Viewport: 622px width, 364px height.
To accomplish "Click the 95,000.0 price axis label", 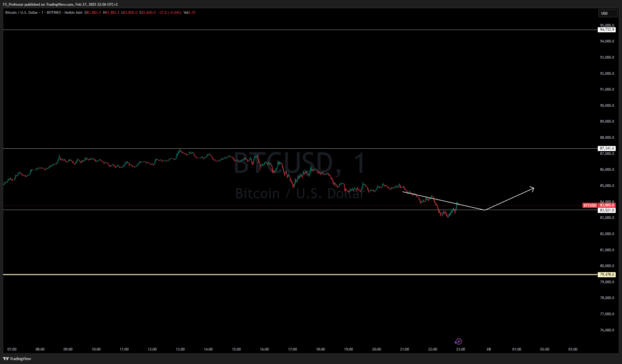I will (x=607, y=25).
